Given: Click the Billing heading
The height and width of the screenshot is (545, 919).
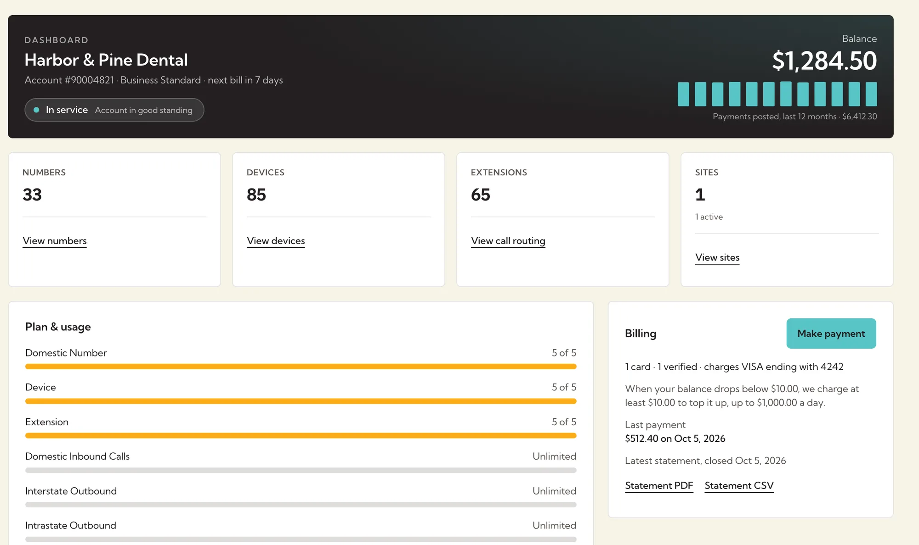Looking at the screenshot, I should click(641, 334).
